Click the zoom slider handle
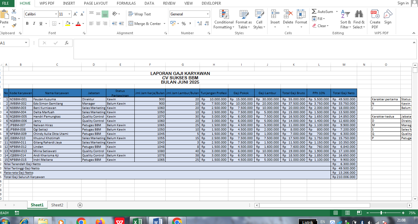 (x=381, y=213)
